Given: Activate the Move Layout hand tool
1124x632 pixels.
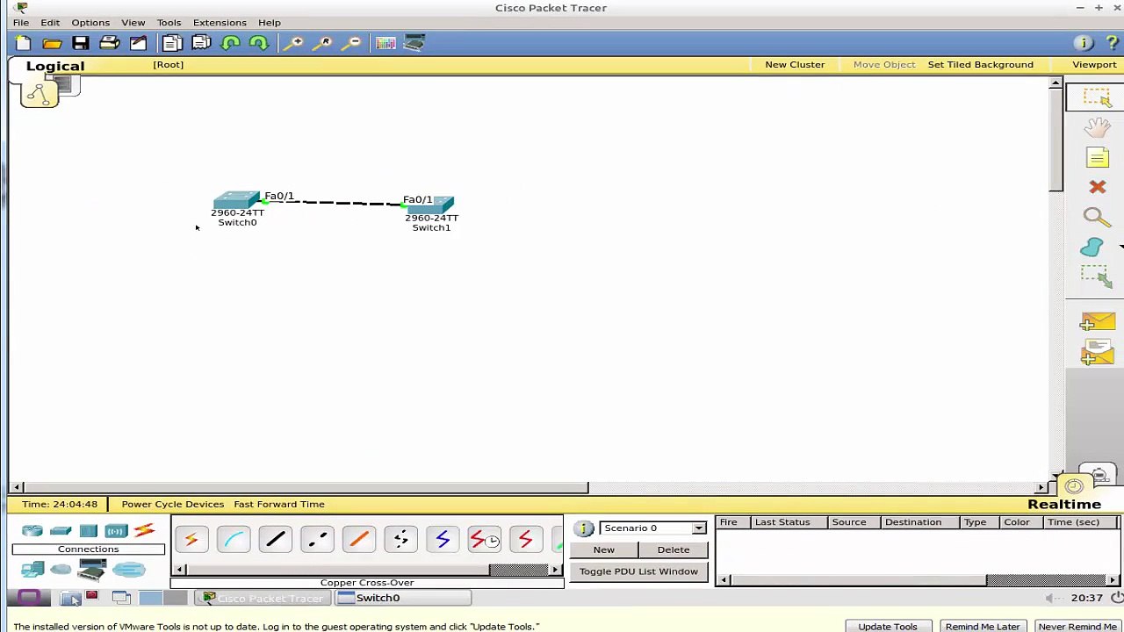Looking at the screenshot, I should [x=1097, y=128].
